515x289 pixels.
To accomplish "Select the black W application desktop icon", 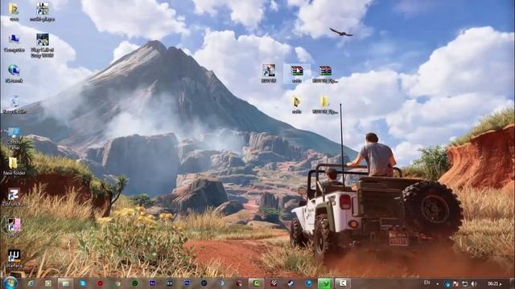I will 14,258.
